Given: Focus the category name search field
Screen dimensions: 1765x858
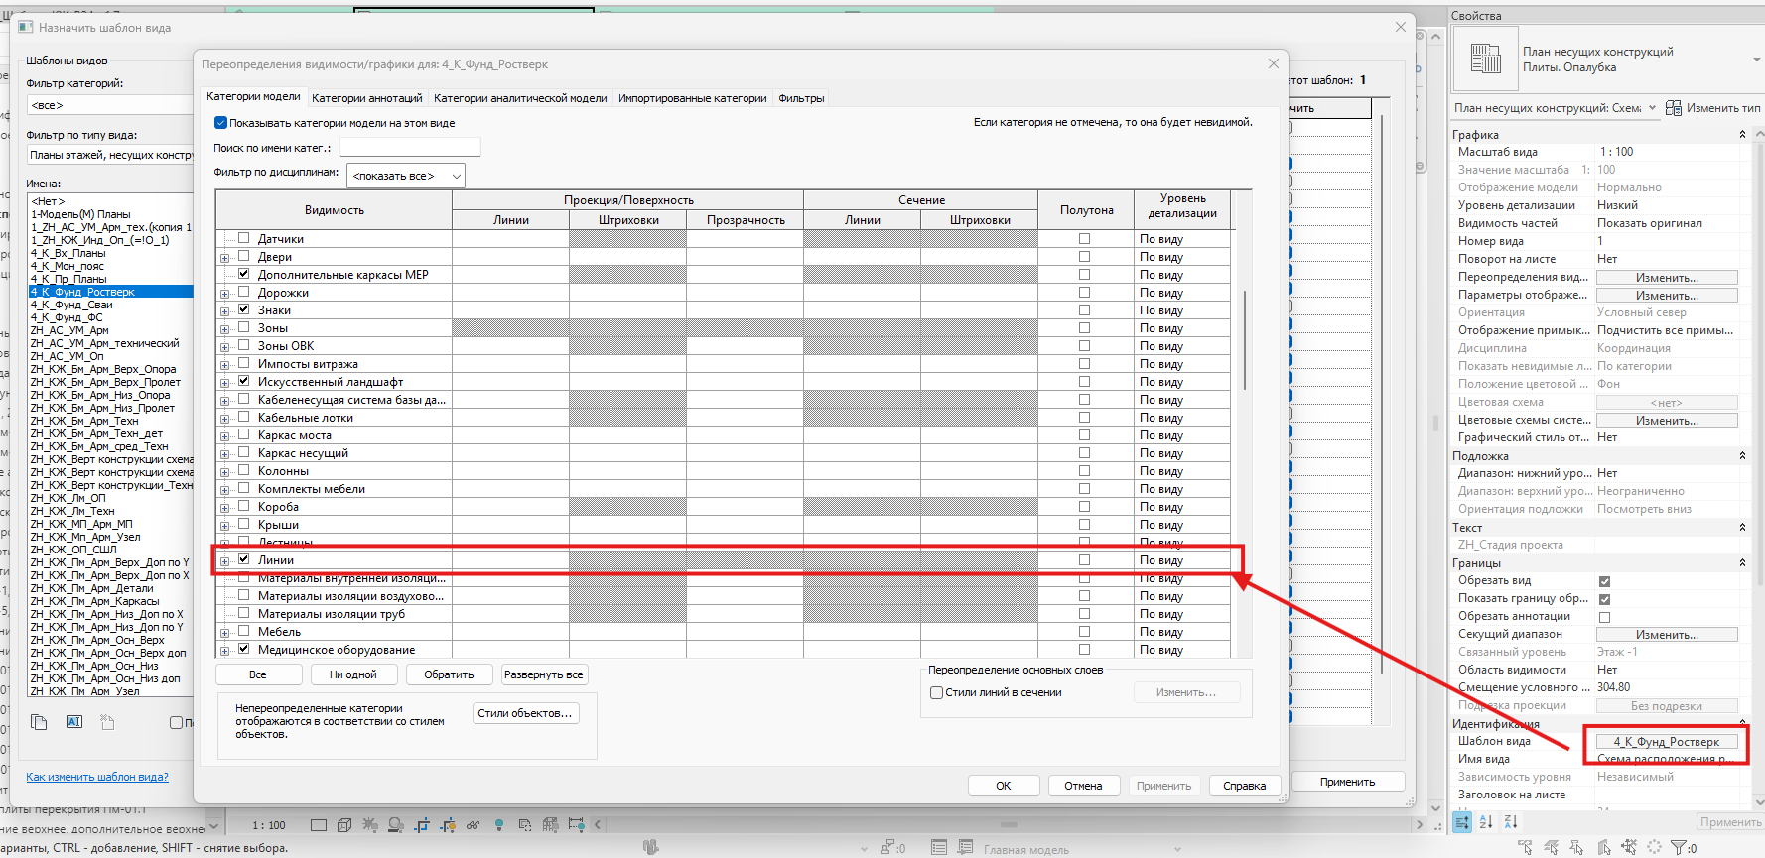Looking at the screenshot, I should pyautogui.click(x=410, y=148).
